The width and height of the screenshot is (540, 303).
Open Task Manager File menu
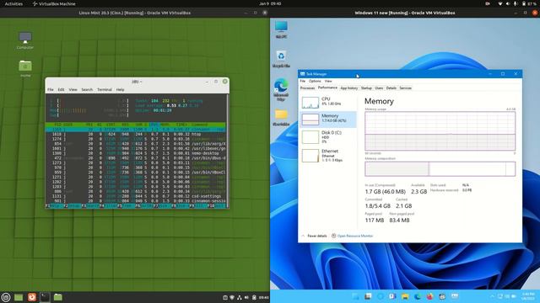coord(303,81)
